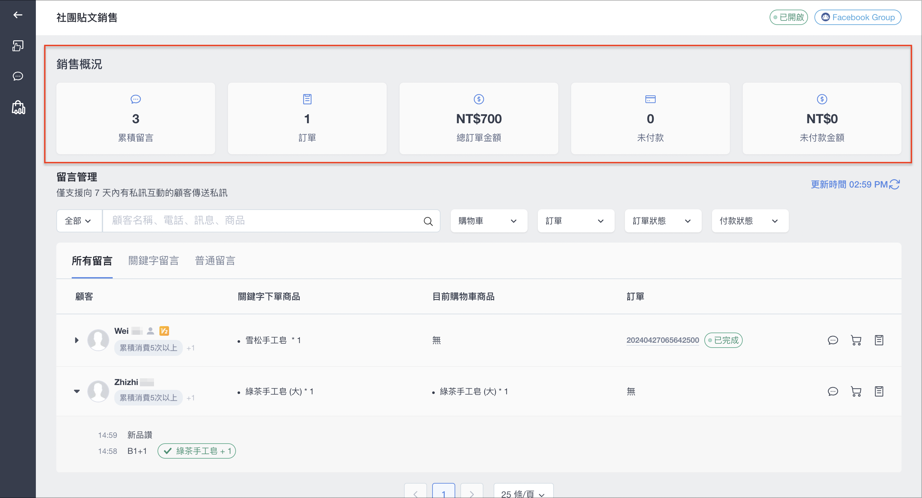
Task: Open the 購物車 filter dropdown
Action: point(489,221)
